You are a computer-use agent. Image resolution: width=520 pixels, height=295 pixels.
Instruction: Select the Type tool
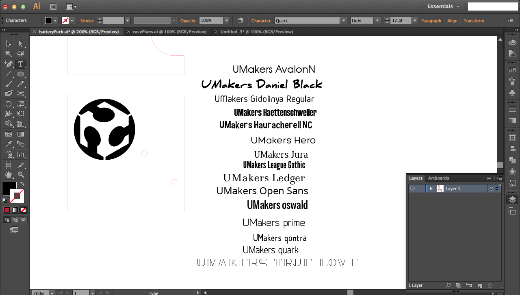tap(21, 64)
